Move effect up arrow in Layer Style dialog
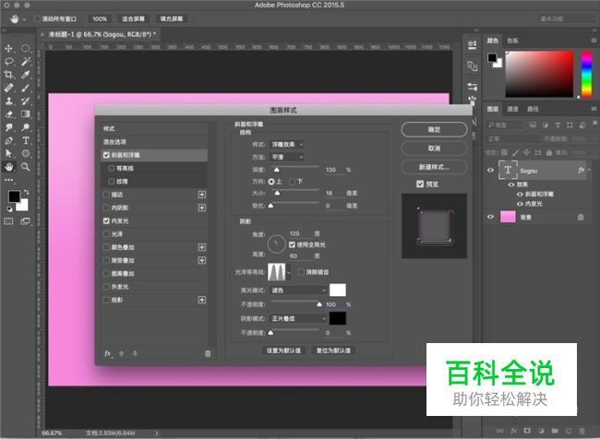Screen dimensions: 600x439 tap(121, 354)
